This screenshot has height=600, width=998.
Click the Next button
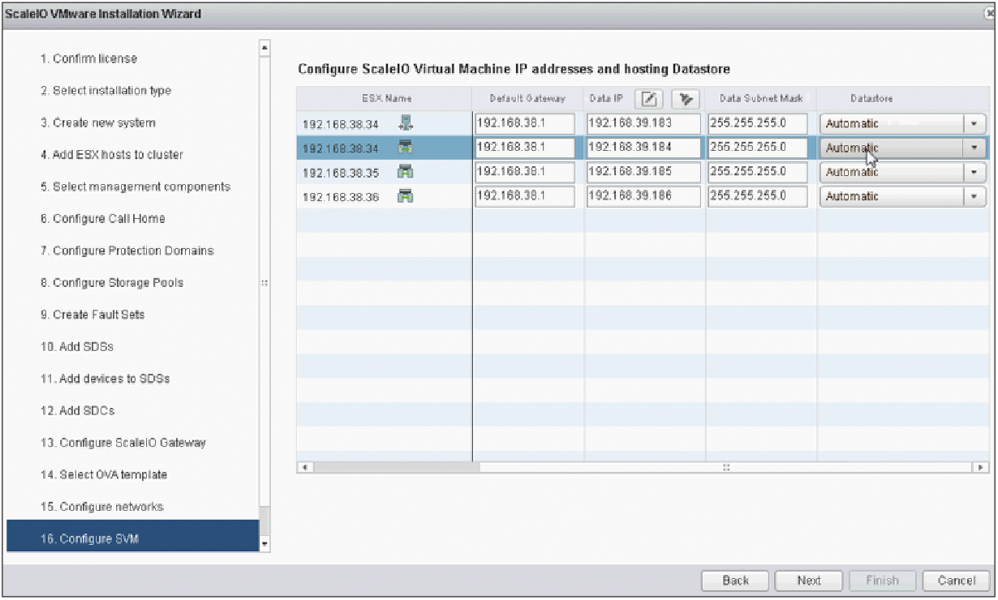pos(808,581)
